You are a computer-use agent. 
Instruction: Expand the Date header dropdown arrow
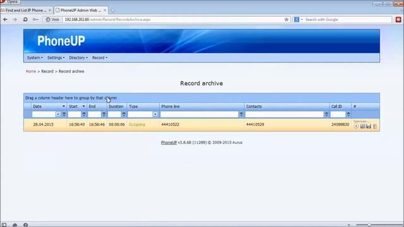pos(64,107)
